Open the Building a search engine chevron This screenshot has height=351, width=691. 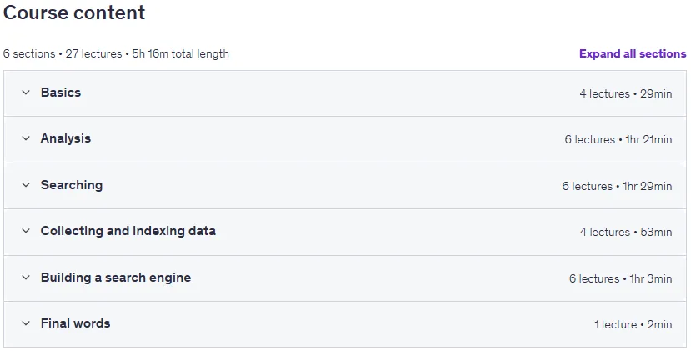26,278
